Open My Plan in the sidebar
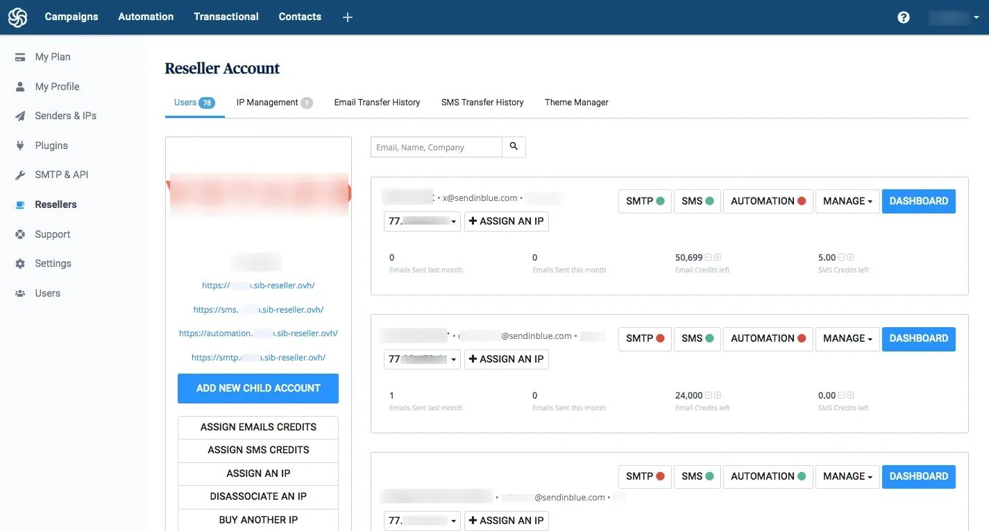Viewport: 989px width, 531px height. point(53,57)
